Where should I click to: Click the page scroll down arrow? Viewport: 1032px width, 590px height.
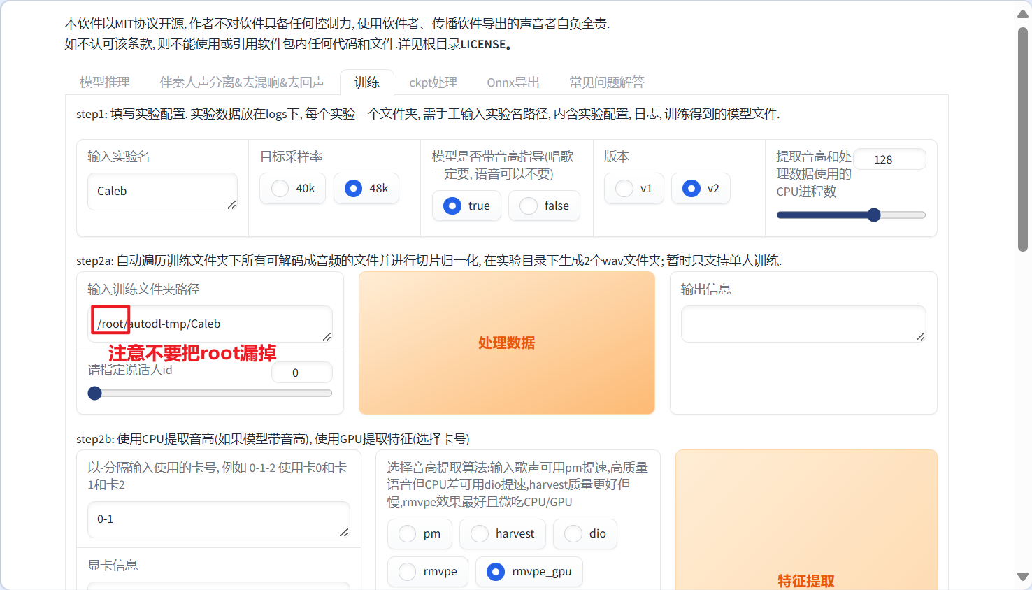(1023, 577)
